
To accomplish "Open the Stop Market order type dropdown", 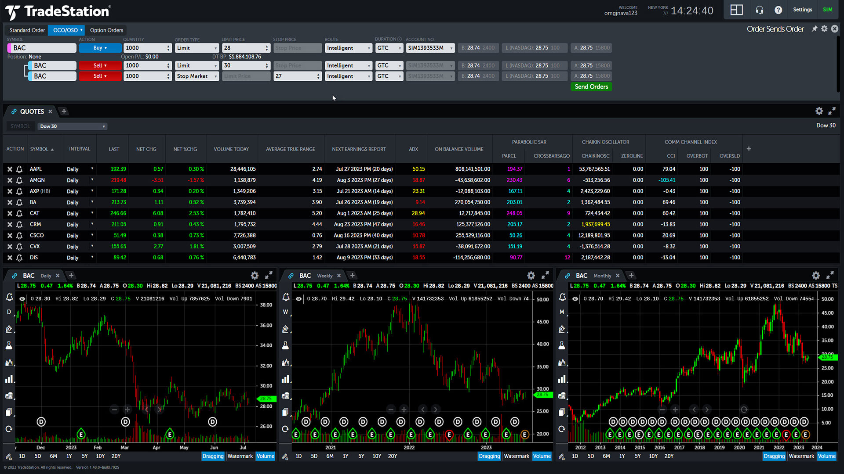I will pos(196,76).
